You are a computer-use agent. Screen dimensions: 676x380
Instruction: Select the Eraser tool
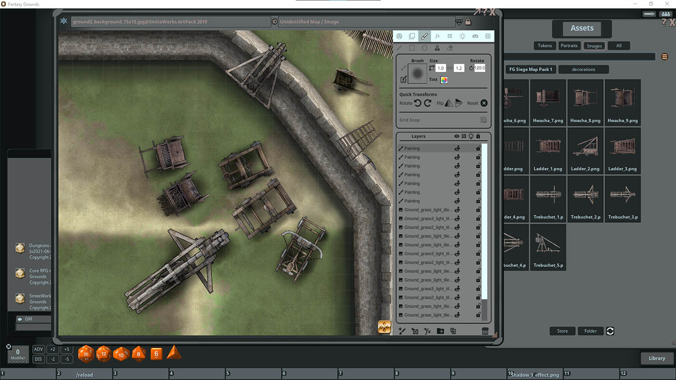pyautogui.click(x=450, y=47)
